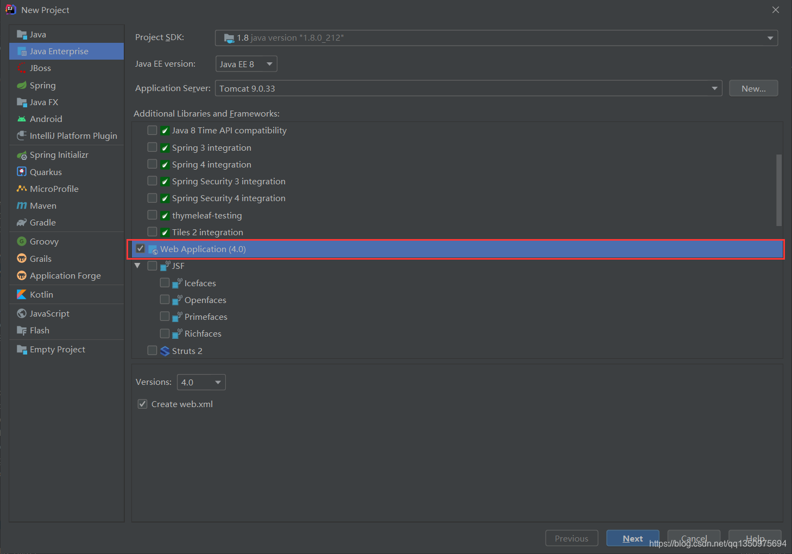The height and width of the screenshot is (554, 792).
Task: Click the Spring Initializr icon
Action: coord(22,155)
